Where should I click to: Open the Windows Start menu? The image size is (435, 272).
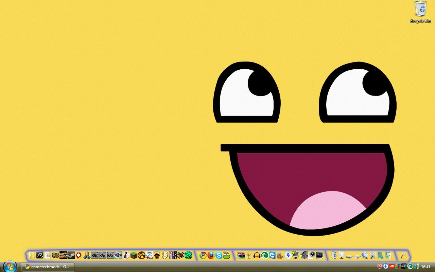[x=10, y=266]
